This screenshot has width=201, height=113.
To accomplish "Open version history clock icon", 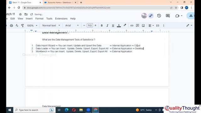I will [159, 16].
